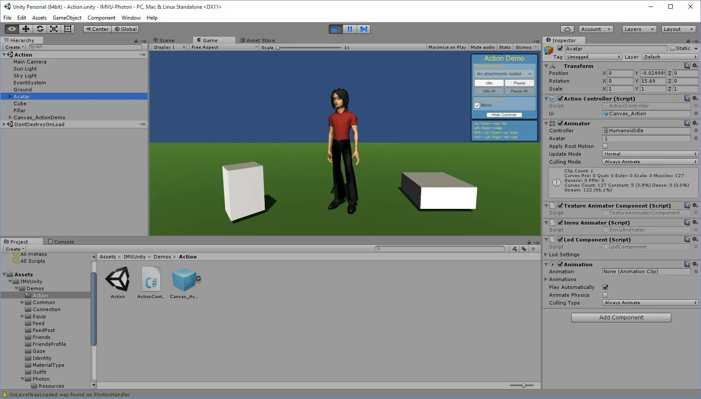
Task: Expand the Lod Settings section
Action: 546,255
